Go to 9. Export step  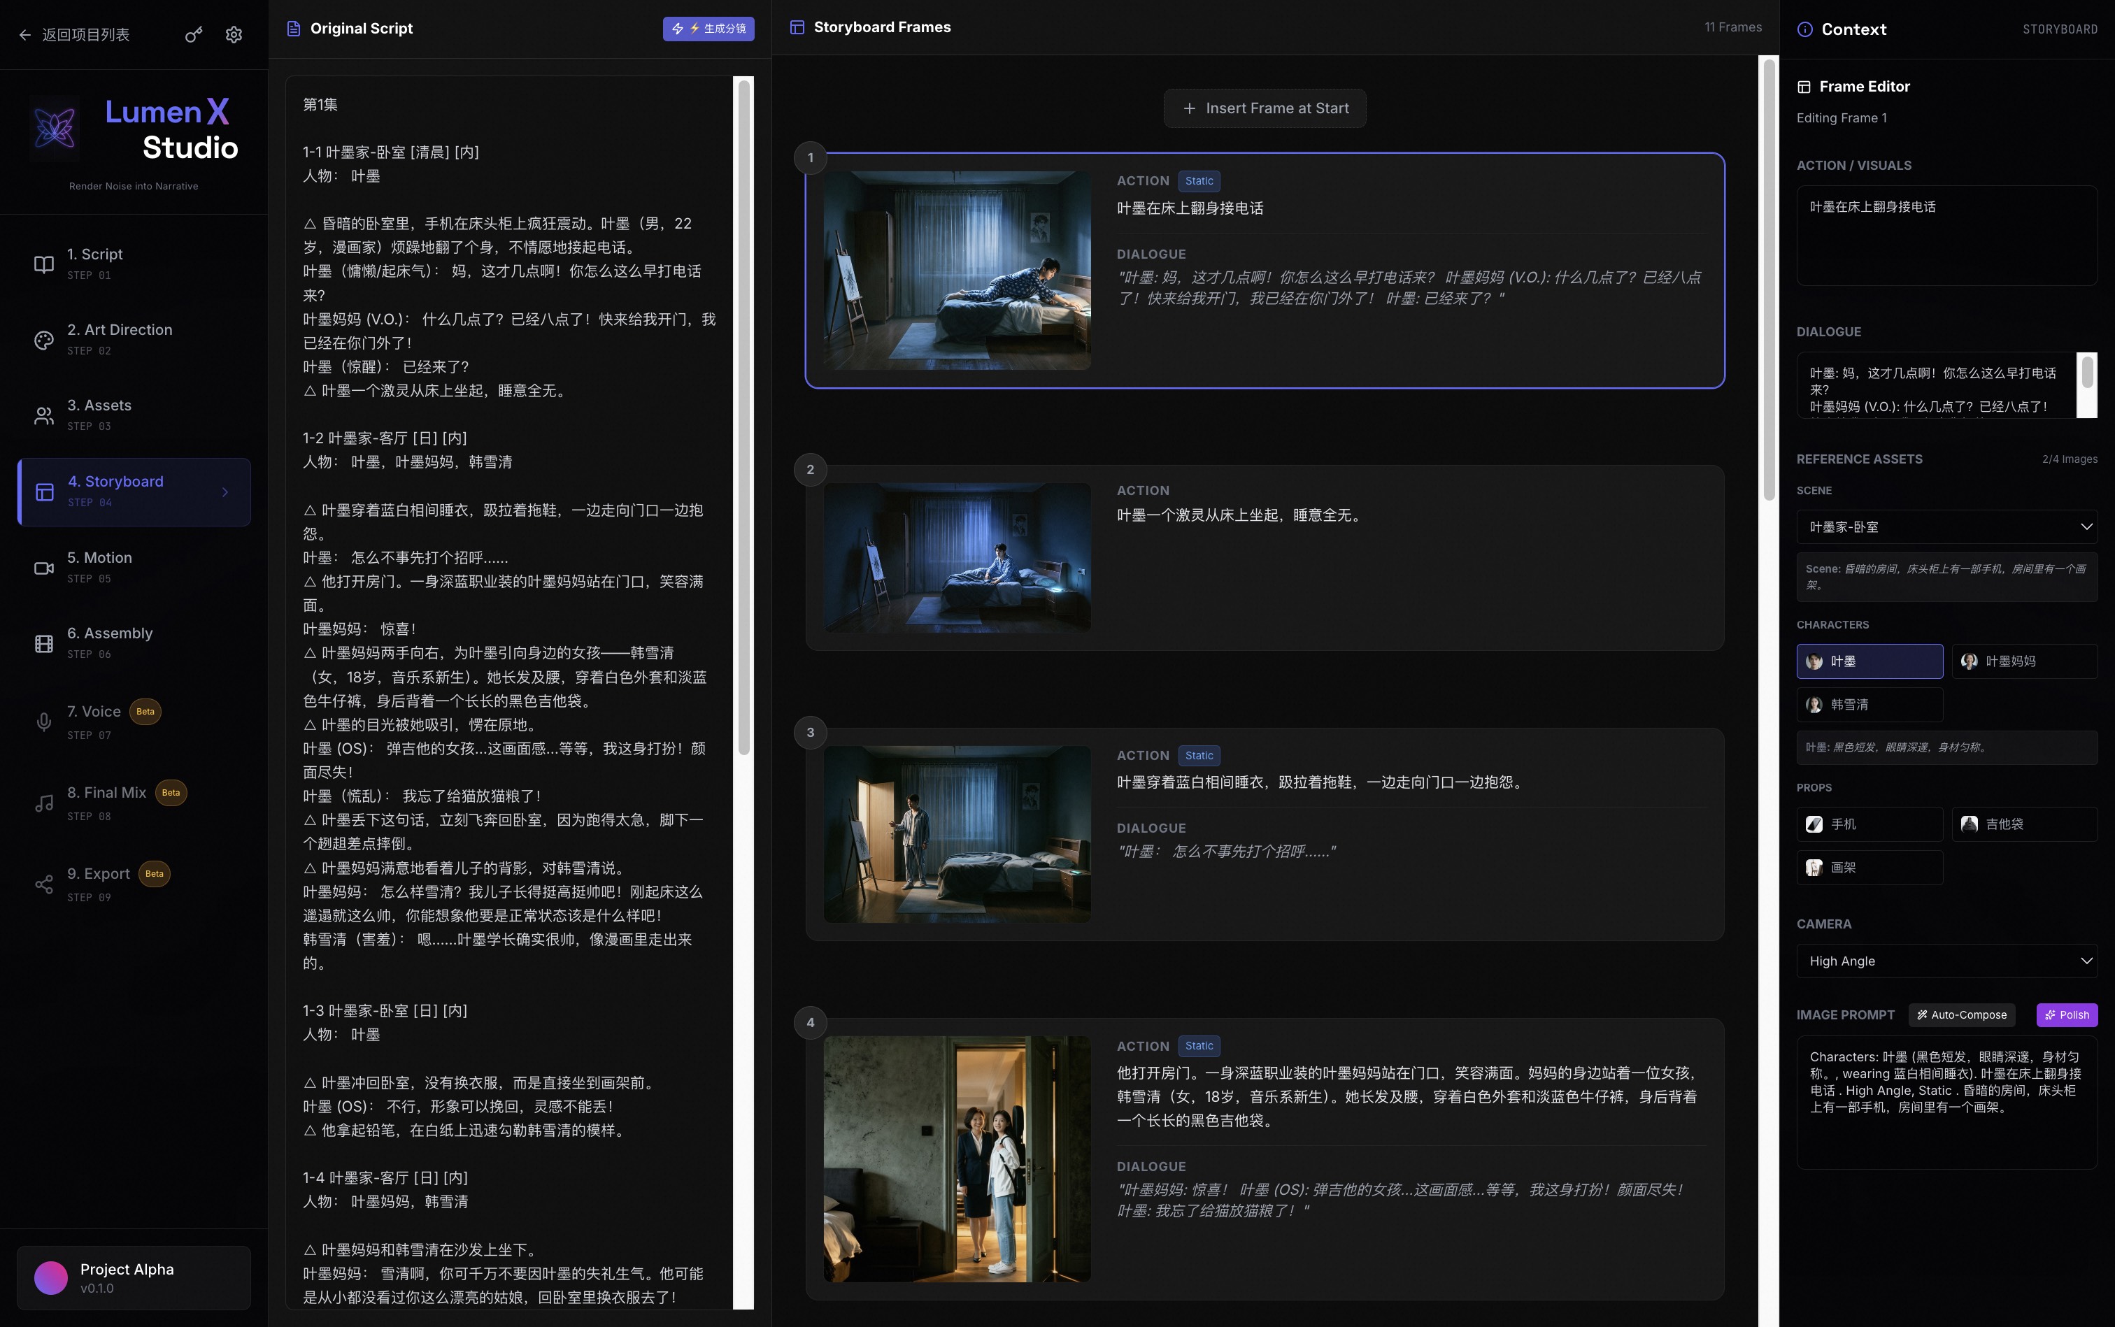click(x=134, y=884)
